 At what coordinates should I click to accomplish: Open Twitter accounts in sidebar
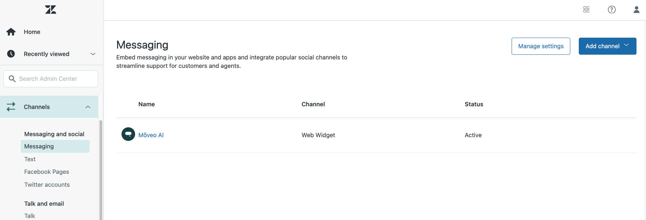coord(47,185)
